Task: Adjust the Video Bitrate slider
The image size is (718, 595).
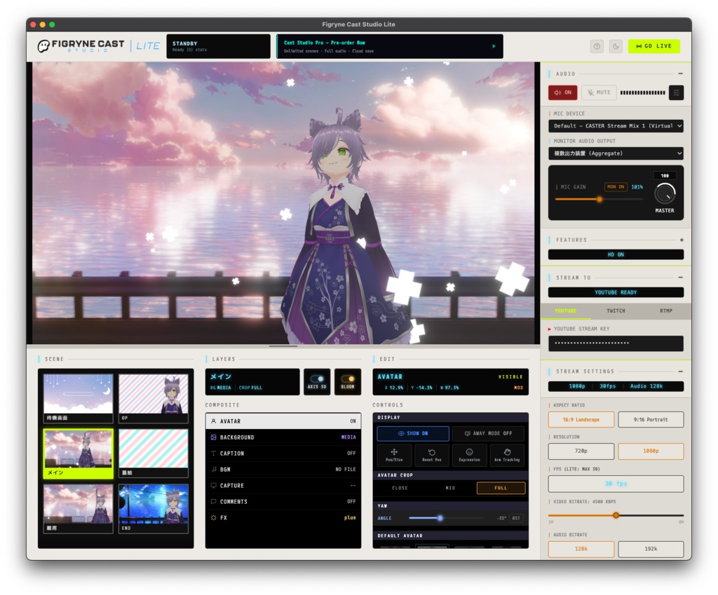Action: tap(616, 515)
